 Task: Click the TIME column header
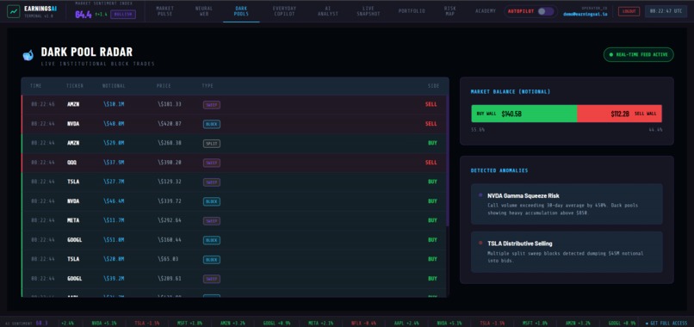coord(36,86)
